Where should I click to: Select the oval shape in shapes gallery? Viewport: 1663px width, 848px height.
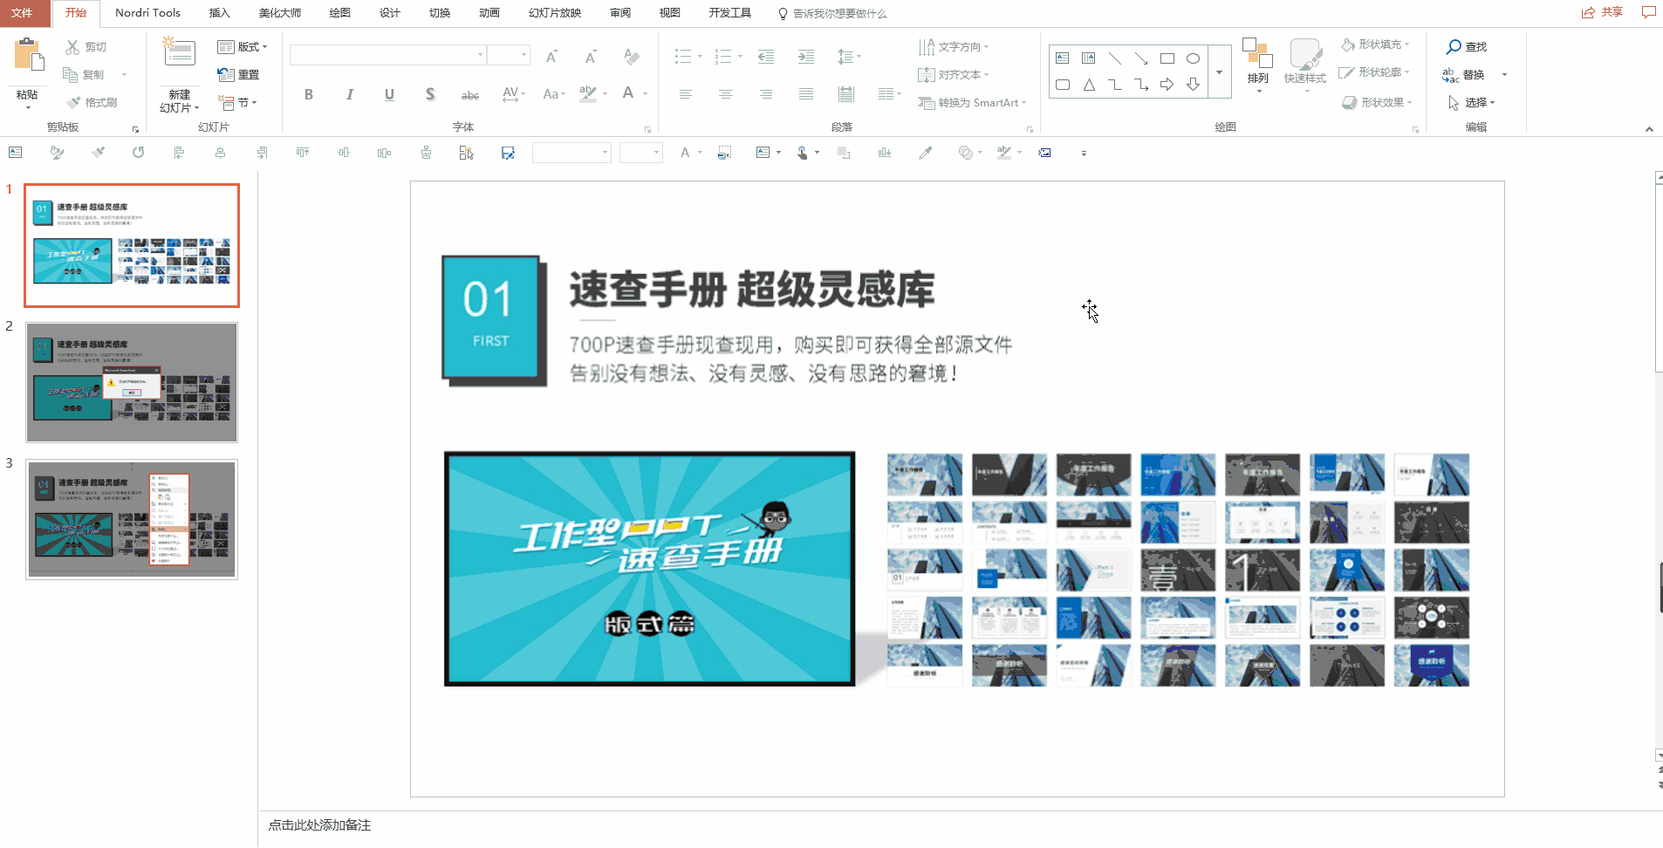point(1193,58)
